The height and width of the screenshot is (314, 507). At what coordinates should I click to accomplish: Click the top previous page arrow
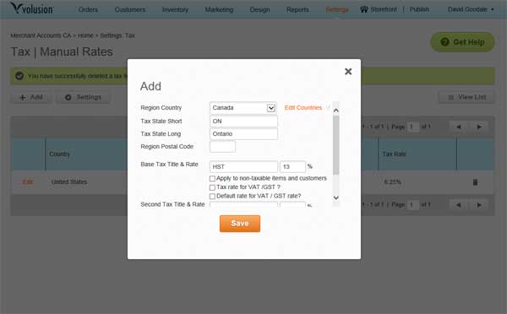458,127
